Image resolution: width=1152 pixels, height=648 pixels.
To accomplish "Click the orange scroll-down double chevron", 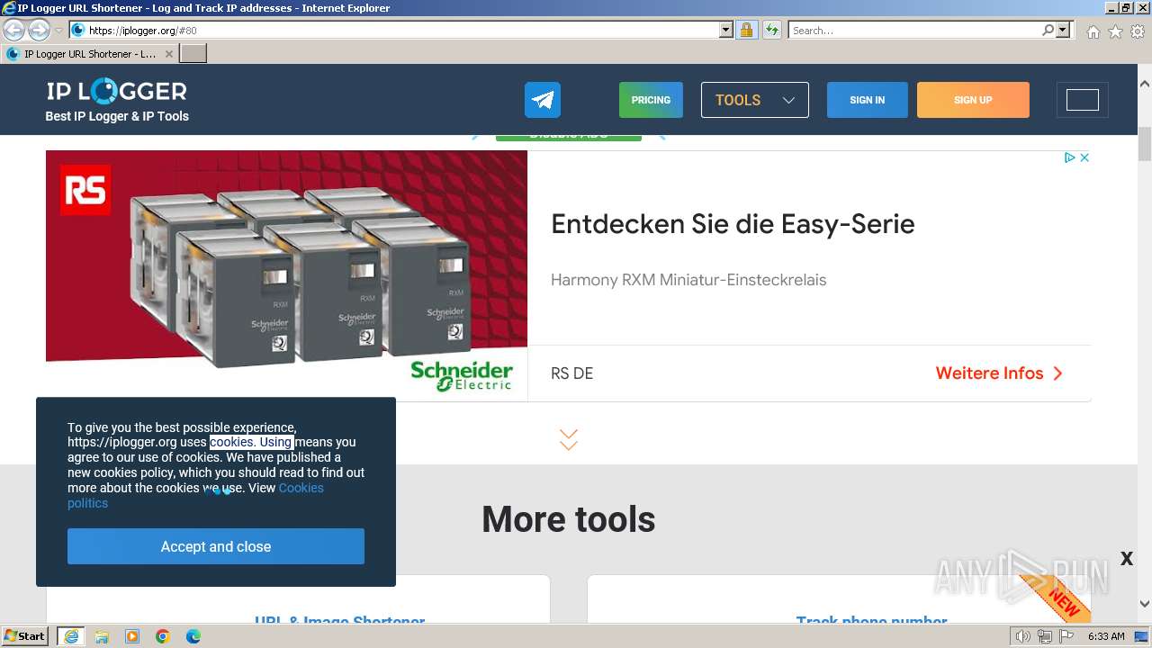I will [x=568, y=440].
